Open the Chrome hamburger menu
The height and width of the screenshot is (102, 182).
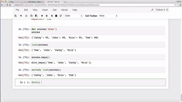(x=180, y=5)
